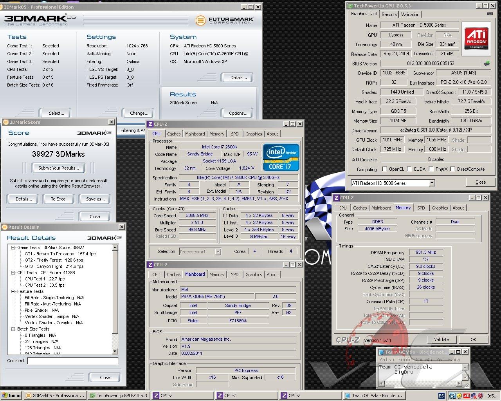
Task: Click the GPU-Z title bar icon
Action: click(x=350, y=6)
